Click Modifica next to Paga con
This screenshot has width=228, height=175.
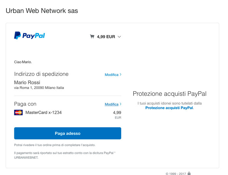click(x=111, y=104)
